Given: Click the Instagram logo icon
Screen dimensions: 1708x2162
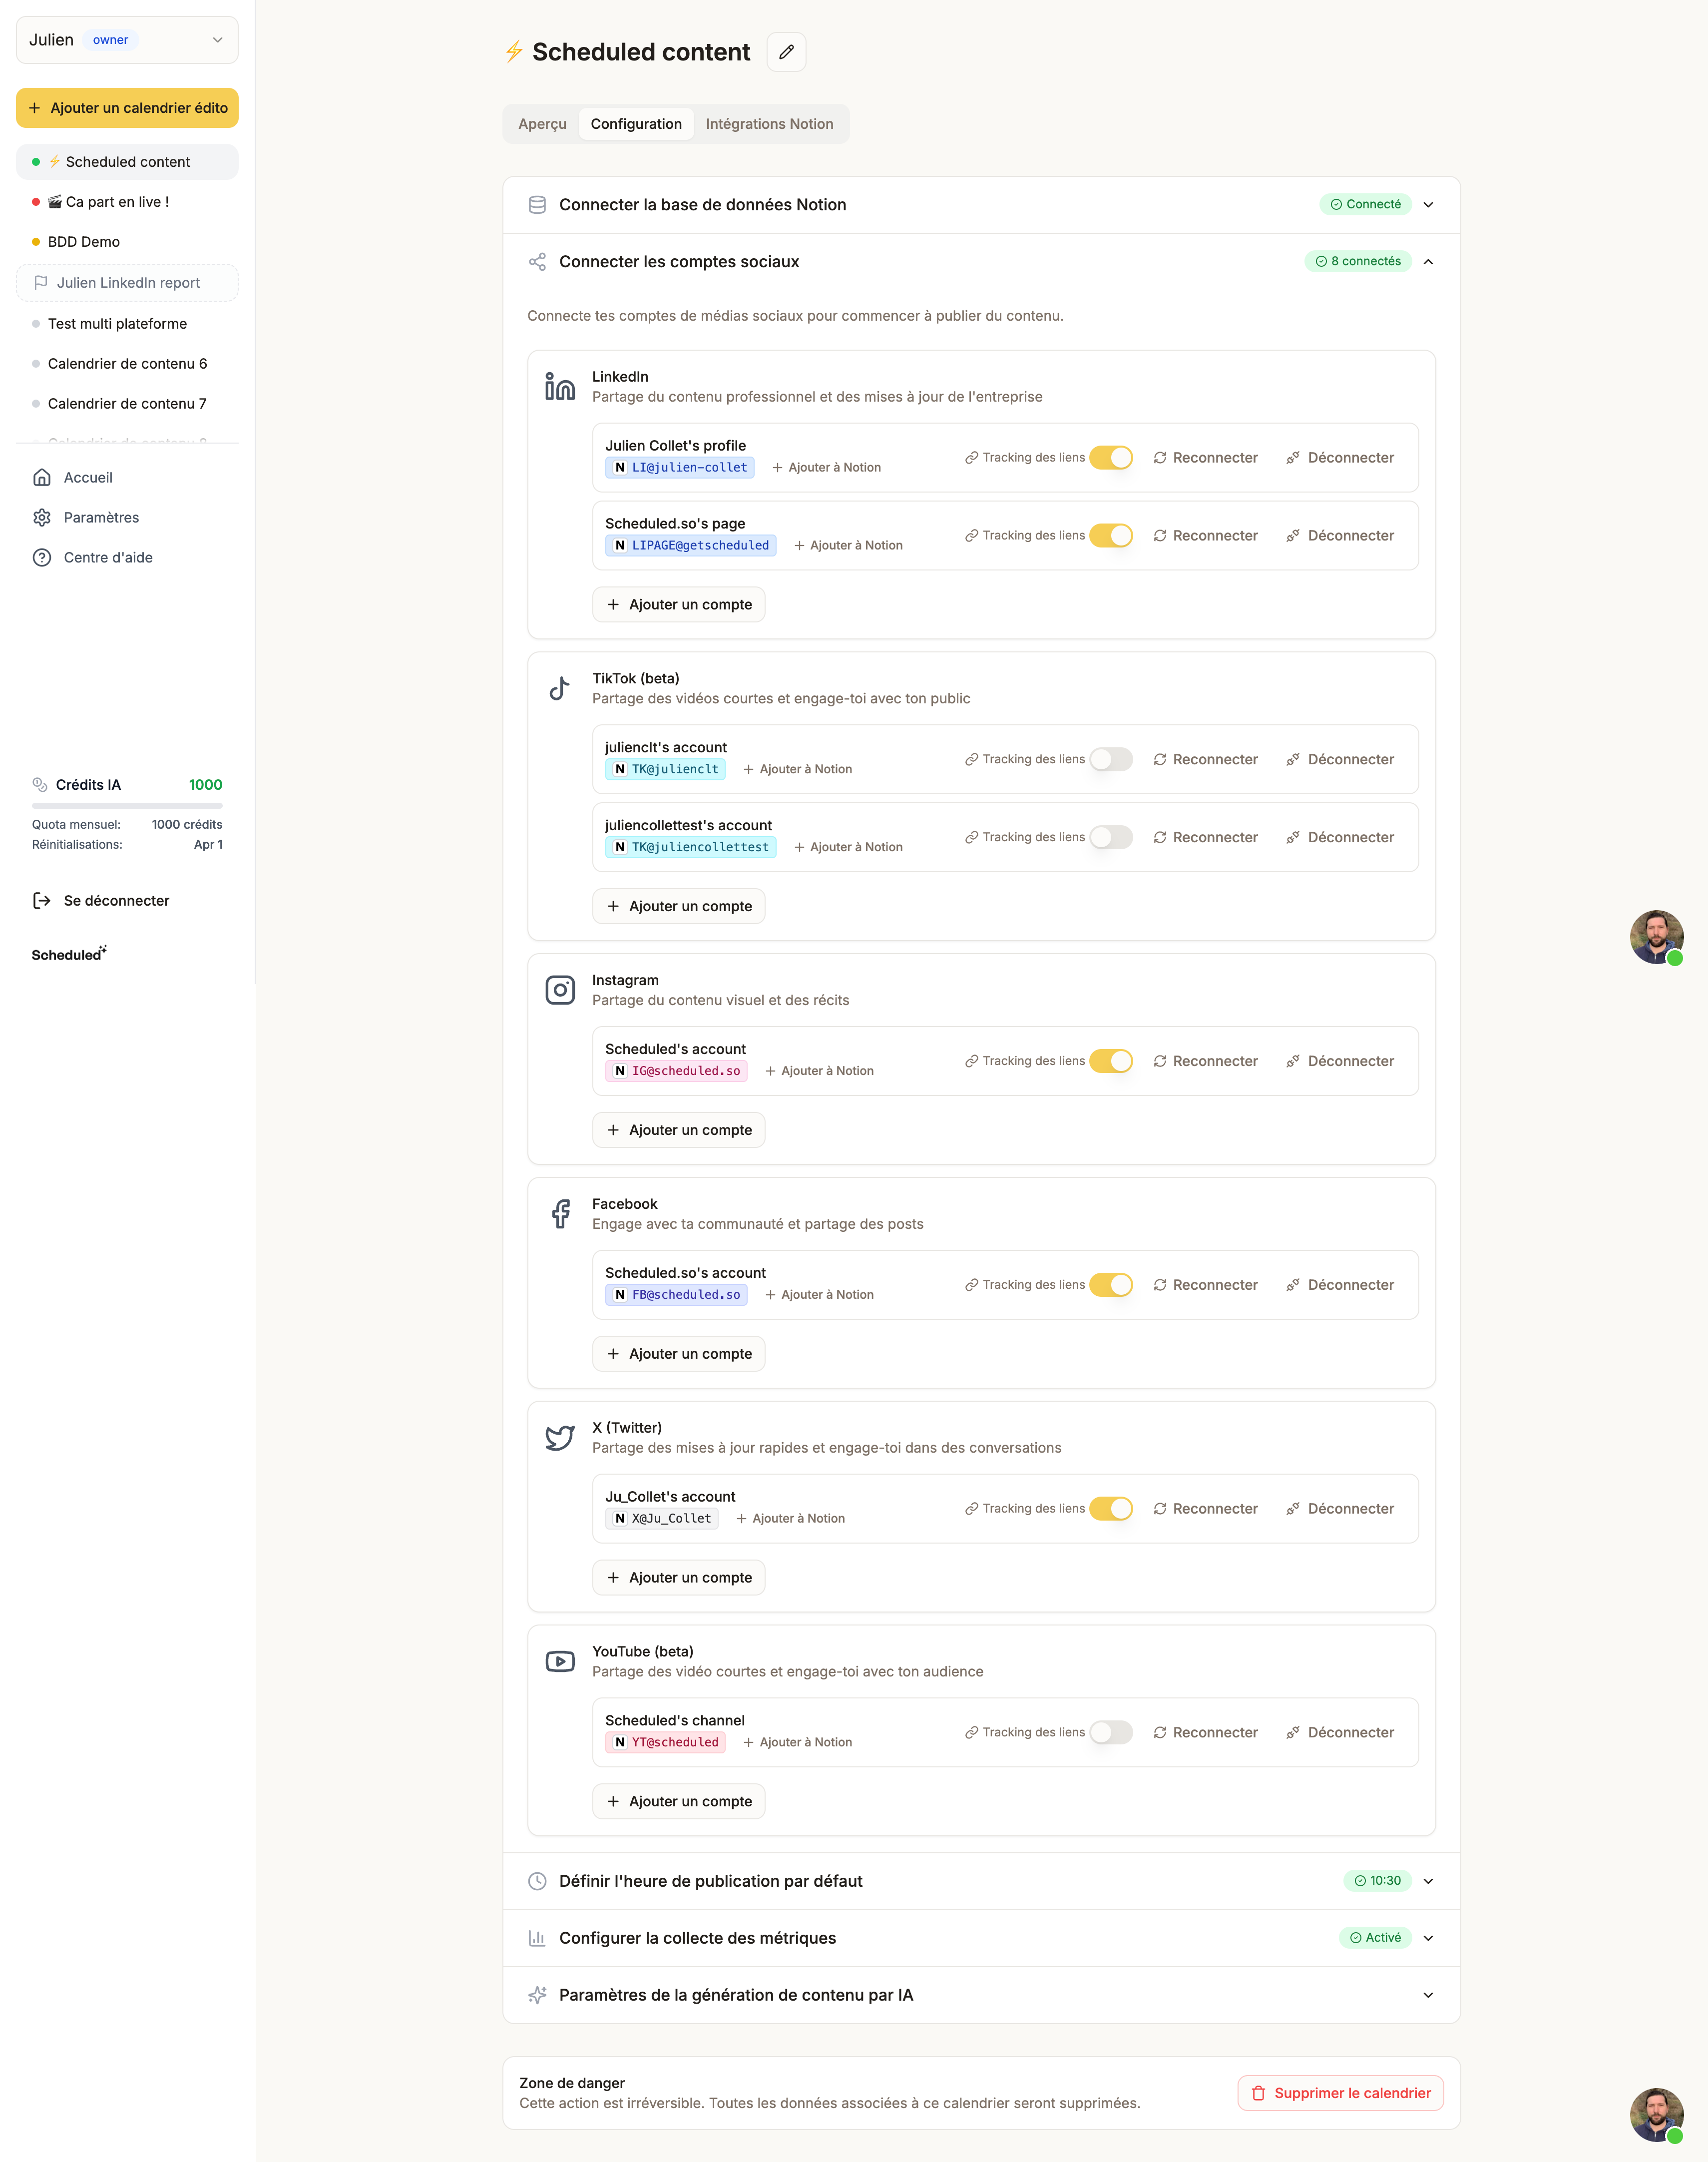Looking at the screenshot, I should (x=560, y=990).
